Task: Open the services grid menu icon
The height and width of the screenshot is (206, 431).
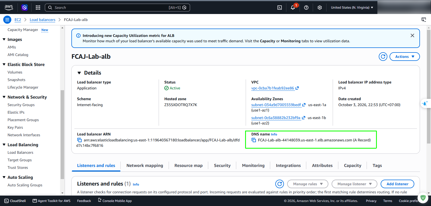Action: (x=38, y=8)
